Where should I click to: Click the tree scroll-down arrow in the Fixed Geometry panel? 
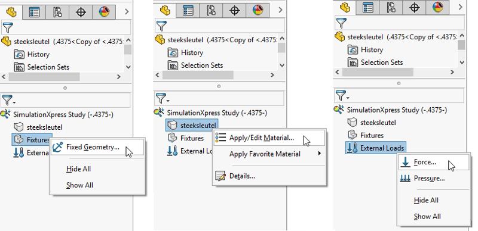(128, 67)
